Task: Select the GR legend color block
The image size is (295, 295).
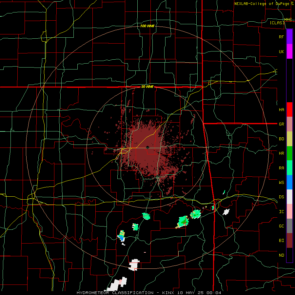Action: [289, 124]
